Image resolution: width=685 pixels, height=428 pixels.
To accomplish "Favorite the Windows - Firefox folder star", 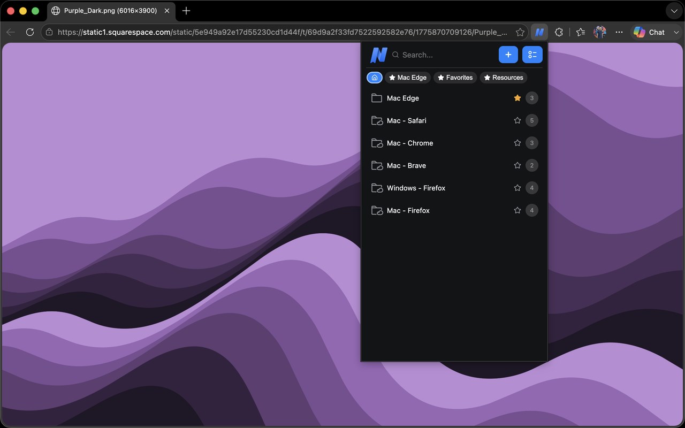I will coord(517,188).
